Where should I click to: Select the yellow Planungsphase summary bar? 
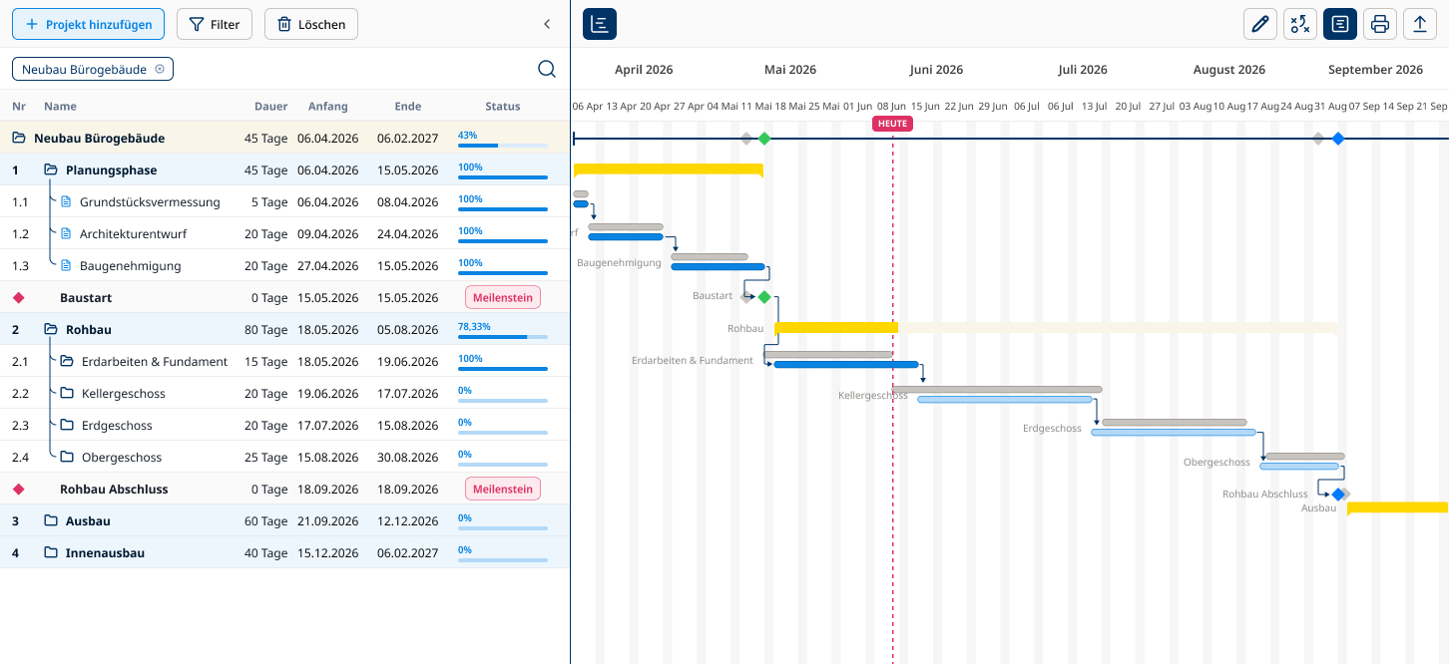(x=669, y=168)
